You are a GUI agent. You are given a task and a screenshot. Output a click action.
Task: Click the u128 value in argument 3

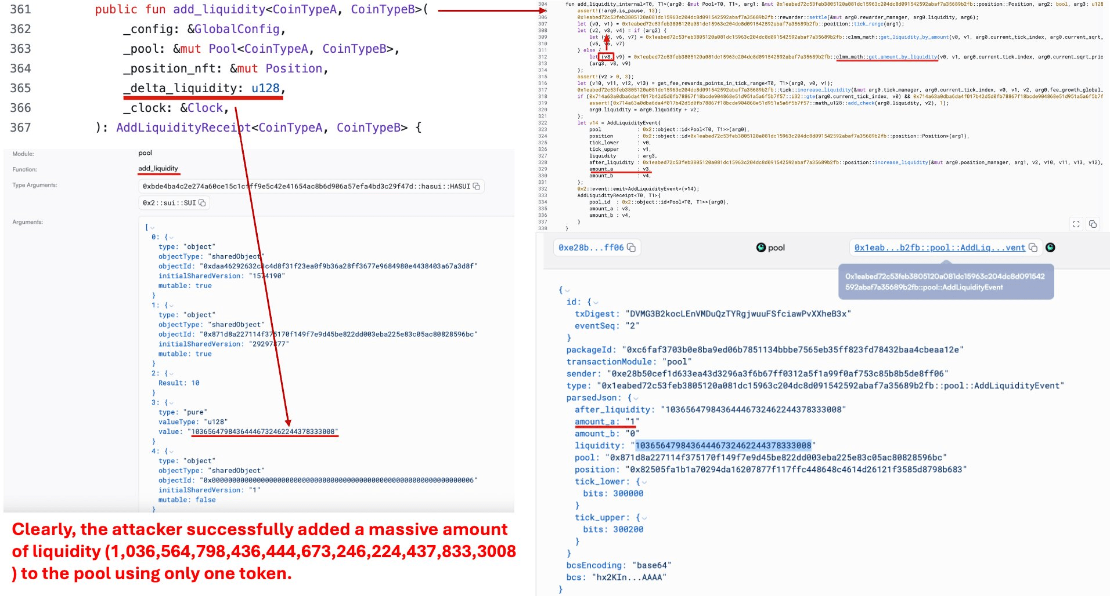tap(263, 432)
